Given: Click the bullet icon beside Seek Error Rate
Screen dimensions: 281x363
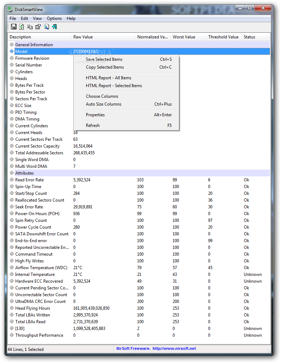Looking at the screenshot, I should [x=12, y=207].
